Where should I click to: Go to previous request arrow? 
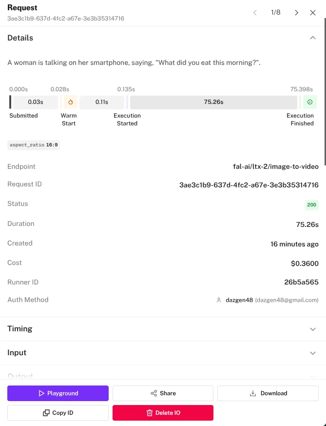(255, 13)
